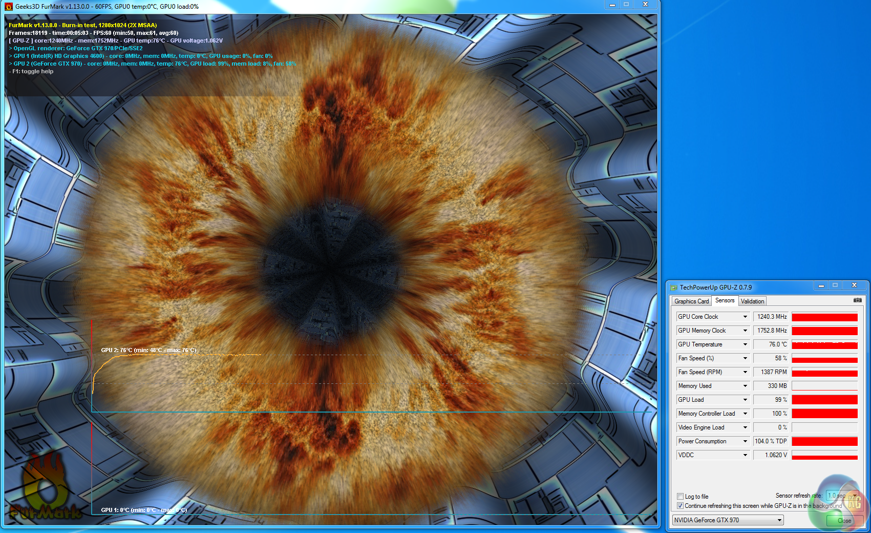871x533 pixels.
Task: Enable the Log to file checkbox
Action: click(681, 496)
